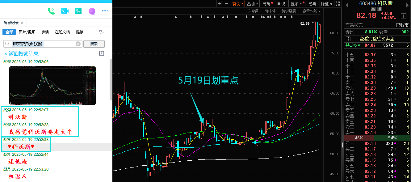Image resolution: width=411 pixels, height=182 pixels.
Task: Click the 82.89 high price label
Action: [305, 23]
